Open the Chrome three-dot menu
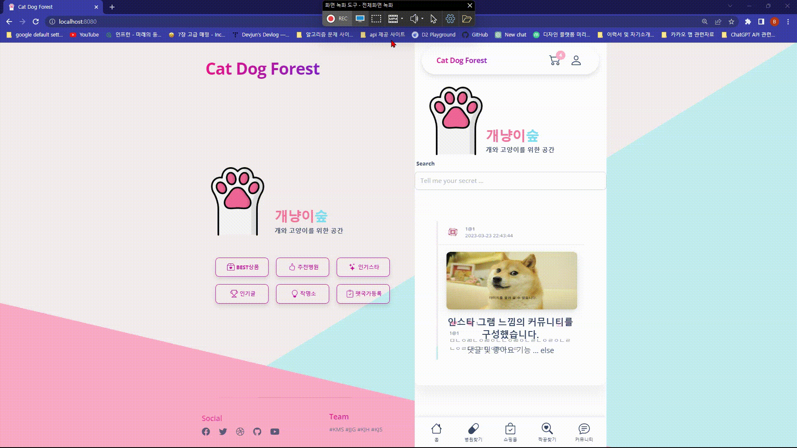Viewport: 797px width, 448px height. coord(788,22)
